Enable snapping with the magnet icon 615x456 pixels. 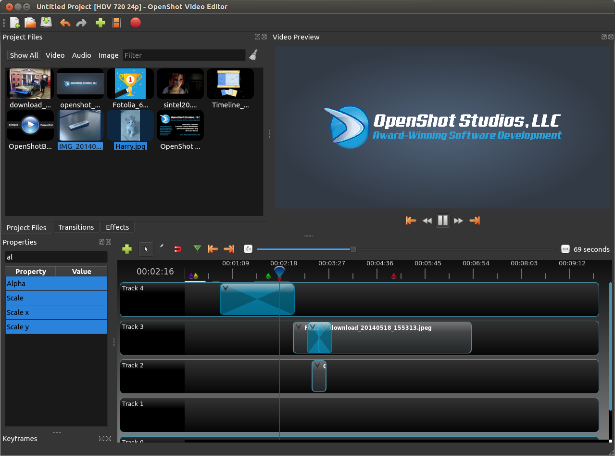point(177,249)
